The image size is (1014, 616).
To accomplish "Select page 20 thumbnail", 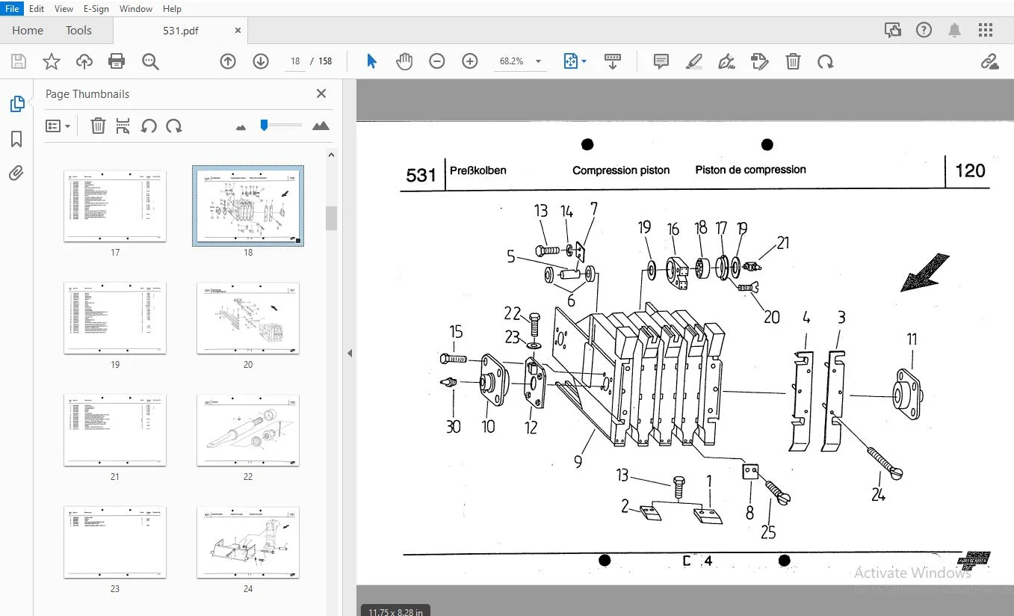I will pos(248,318).
